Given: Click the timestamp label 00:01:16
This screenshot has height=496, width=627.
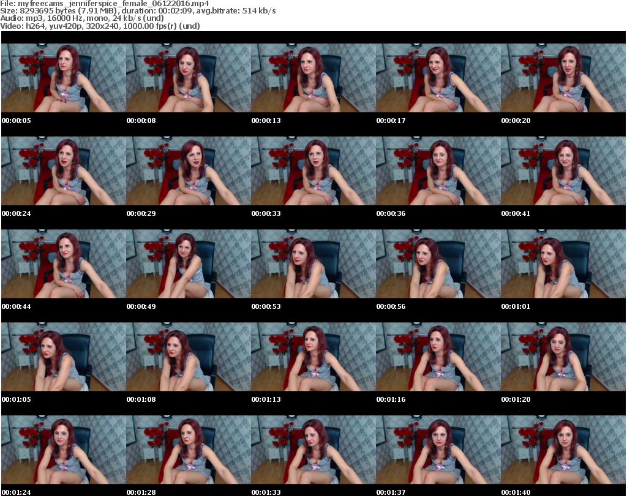Looking at the screenshot, I should [391, 399].
